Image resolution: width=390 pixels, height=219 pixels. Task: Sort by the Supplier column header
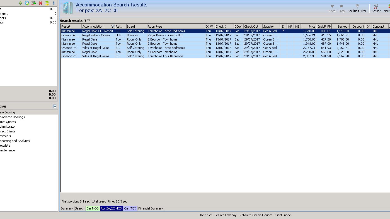[271, 27]
